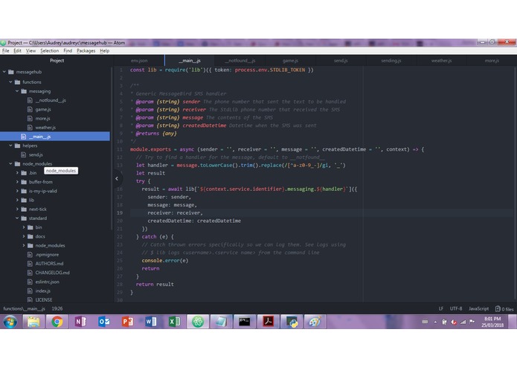This screenshot has height=367, width=517.
Task: Expand the buffer-from folder chevron
Action: click(17, 182)
